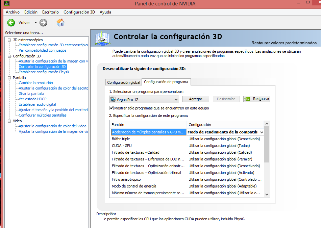Open Girar la pantalla task
Screen dimensions: 321x228
point(31,94)
